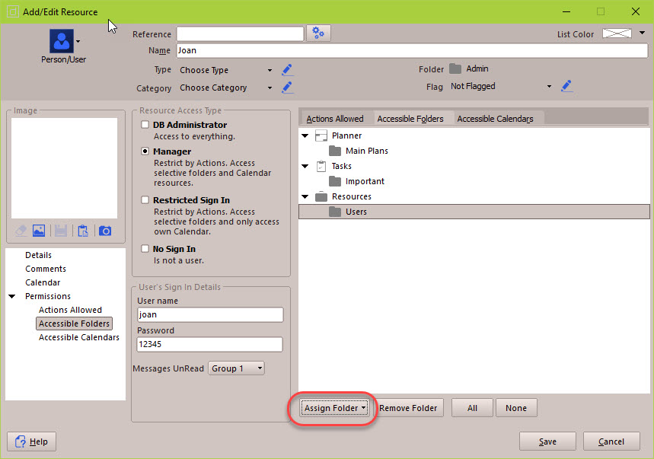
Task: Click the pencil edit icon next to Category
Action: point(287,88)
